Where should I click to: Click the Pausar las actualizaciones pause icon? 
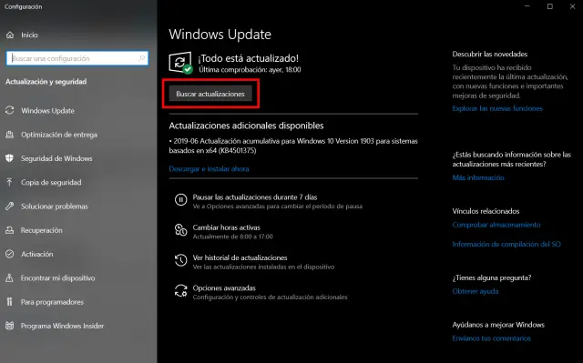tap(180, 199)
